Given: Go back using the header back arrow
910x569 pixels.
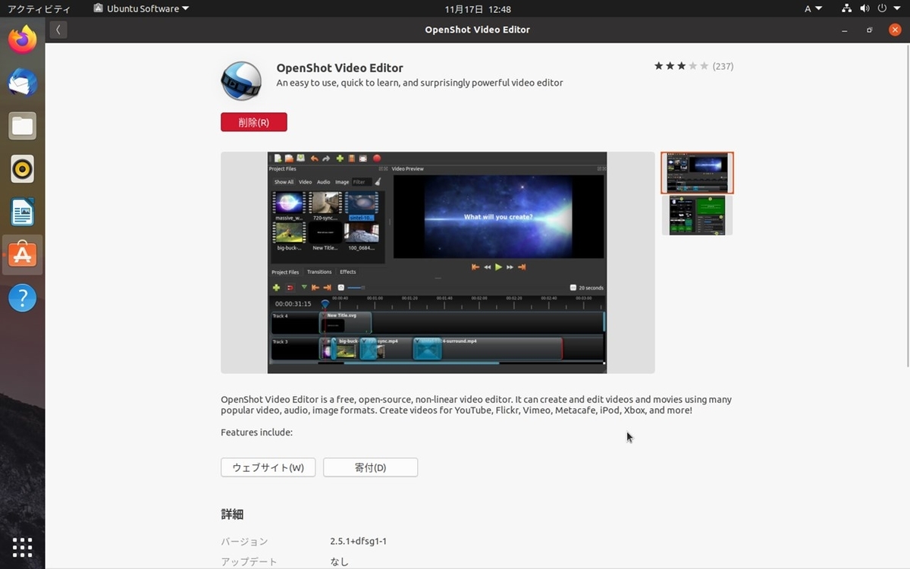Looking at the screenshot, I should point(58,30).
